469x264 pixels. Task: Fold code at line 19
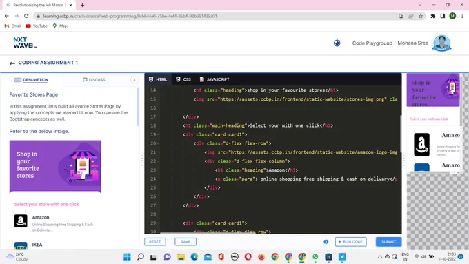[158, 135]
